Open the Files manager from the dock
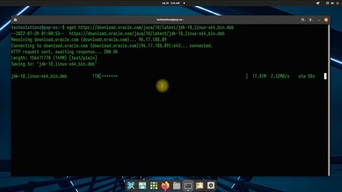The image size is (342, 192). pos(177,186)
